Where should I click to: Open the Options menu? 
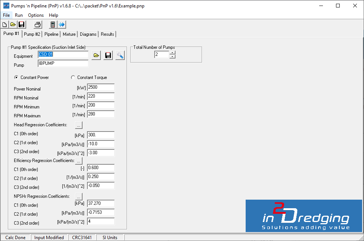click(x=36, y=15)
